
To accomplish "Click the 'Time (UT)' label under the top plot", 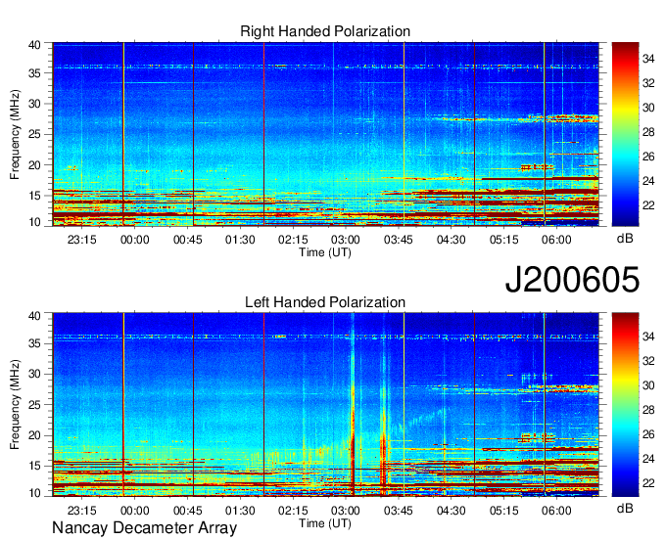I will point(325,252).
